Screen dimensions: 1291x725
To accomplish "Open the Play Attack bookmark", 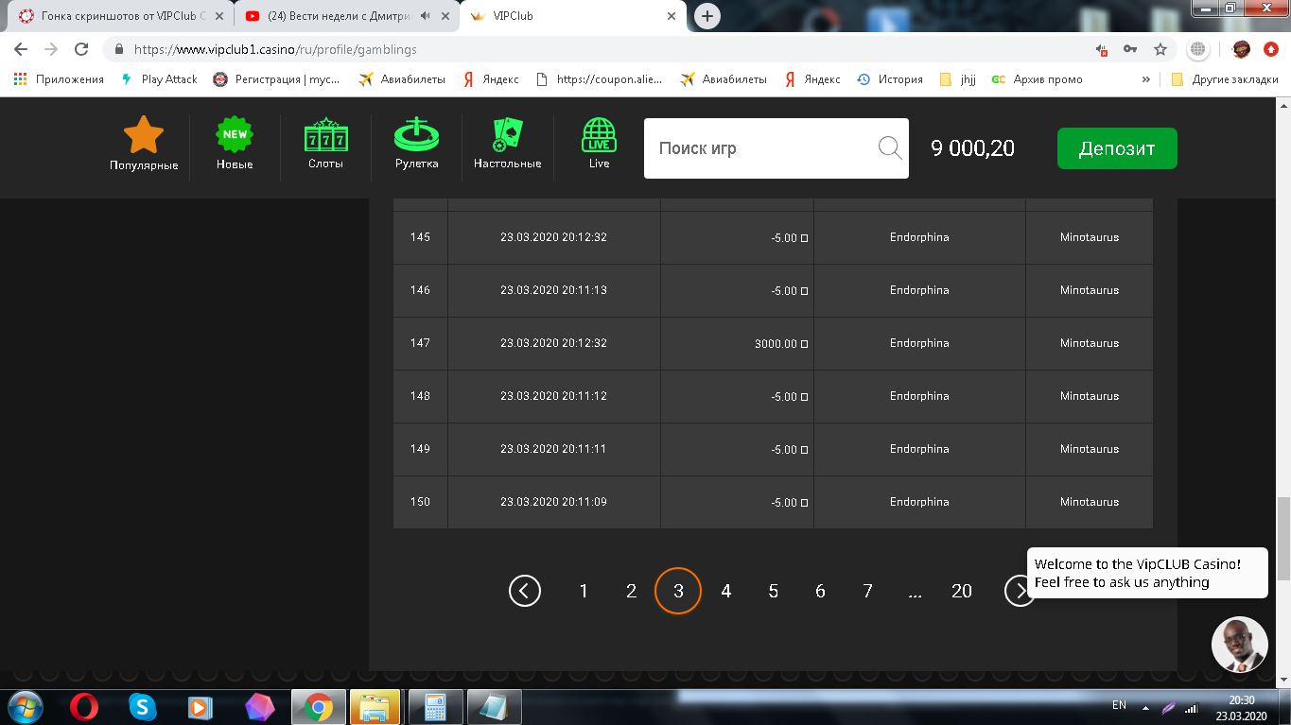I will (x=159, y=79).
